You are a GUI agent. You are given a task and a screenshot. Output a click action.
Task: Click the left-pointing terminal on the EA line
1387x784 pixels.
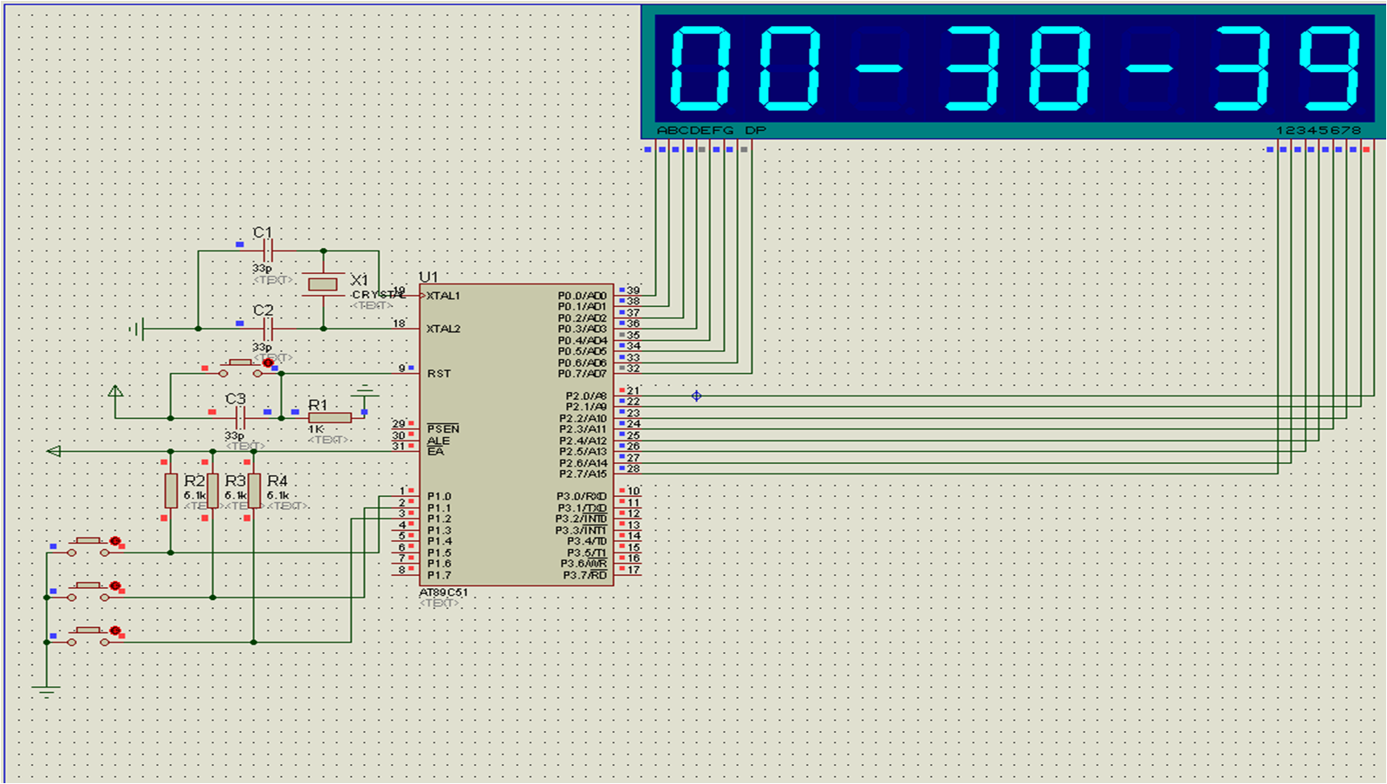coord(54,451)
